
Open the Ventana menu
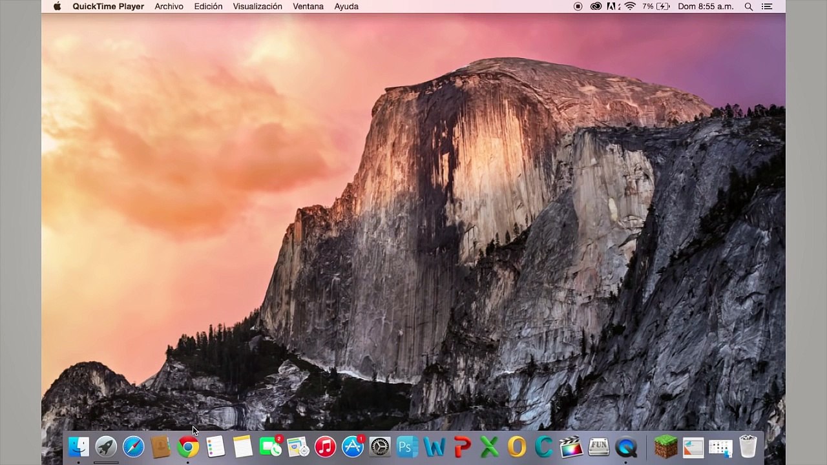point(308,6)
